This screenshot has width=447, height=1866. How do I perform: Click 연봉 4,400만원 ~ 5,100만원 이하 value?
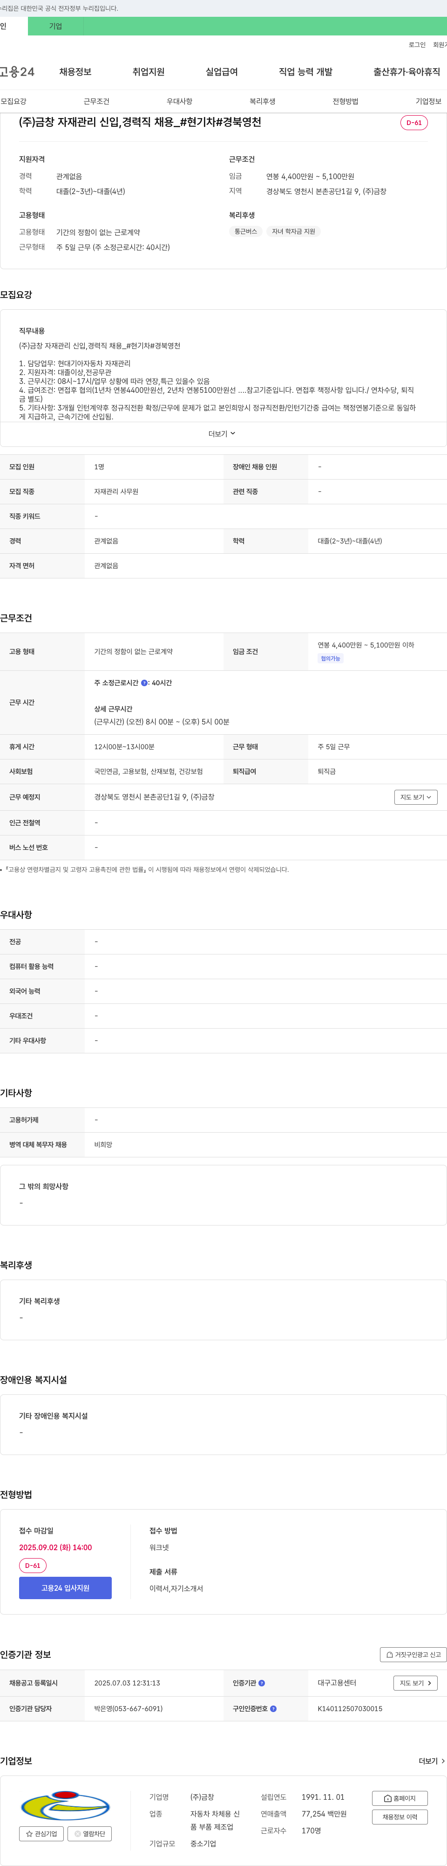[x=366, y=645]
